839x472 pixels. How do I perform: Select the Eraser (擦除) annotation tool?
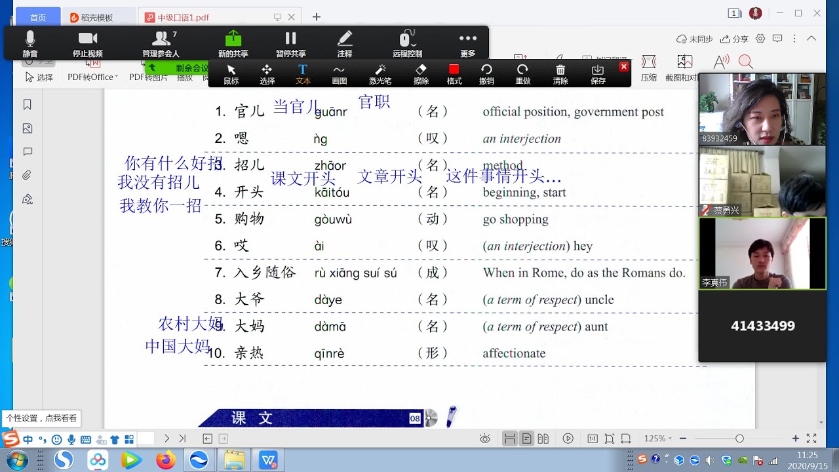421,74
